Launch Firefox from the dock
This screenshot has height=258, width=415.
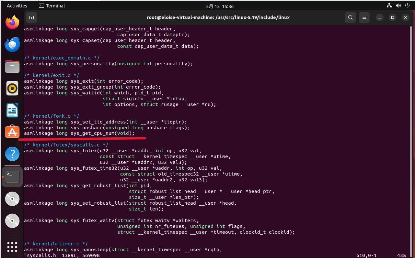(12, 22)
